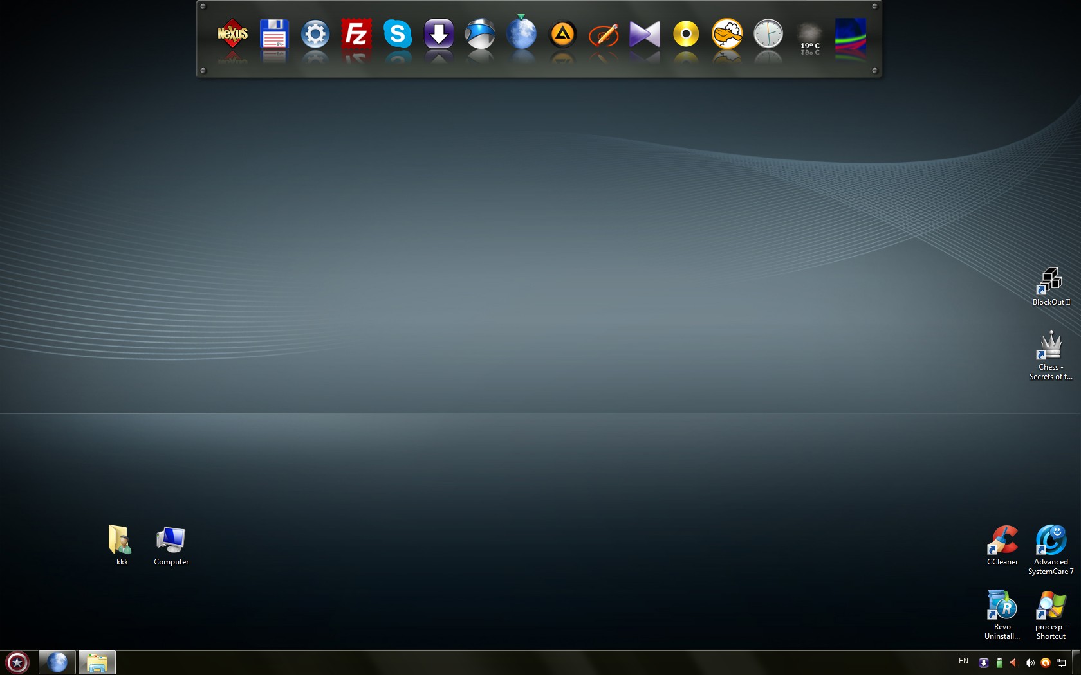Screen dimensions: 1081x675
Task: Click the yellow disc dock icon
Action: [686, 34]
